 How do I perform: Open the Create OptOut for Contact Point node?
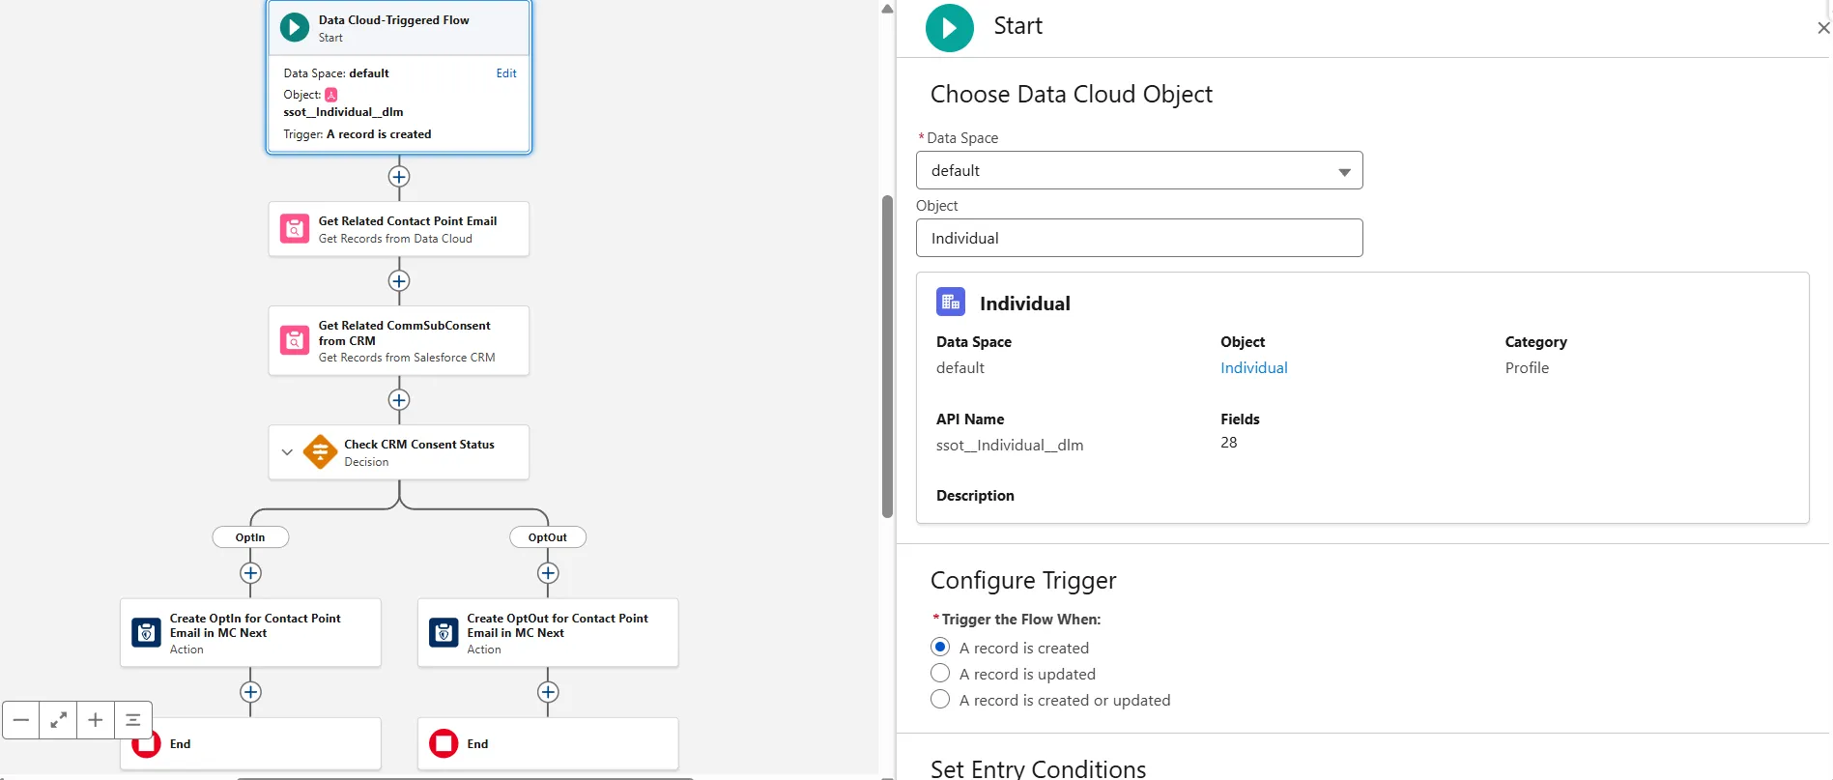pyautogui.click(x=548, y=632)
